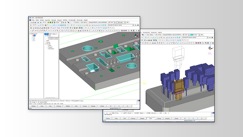243x137 pixels.
Task: Click the axis triad in the left 3D view
Action: [x=136, y=35]
